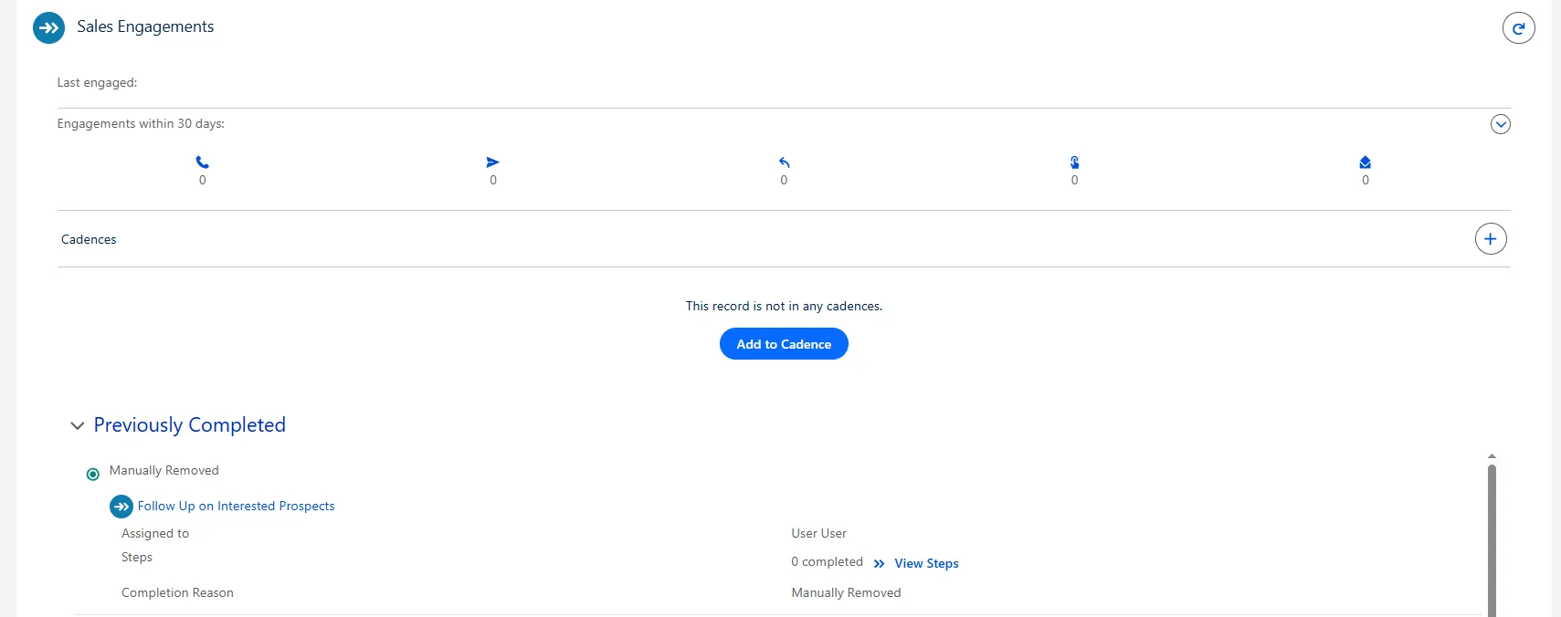Click cadence icon beside Follow Up link
Screen dimensions: 1561x617
point(121,507)
